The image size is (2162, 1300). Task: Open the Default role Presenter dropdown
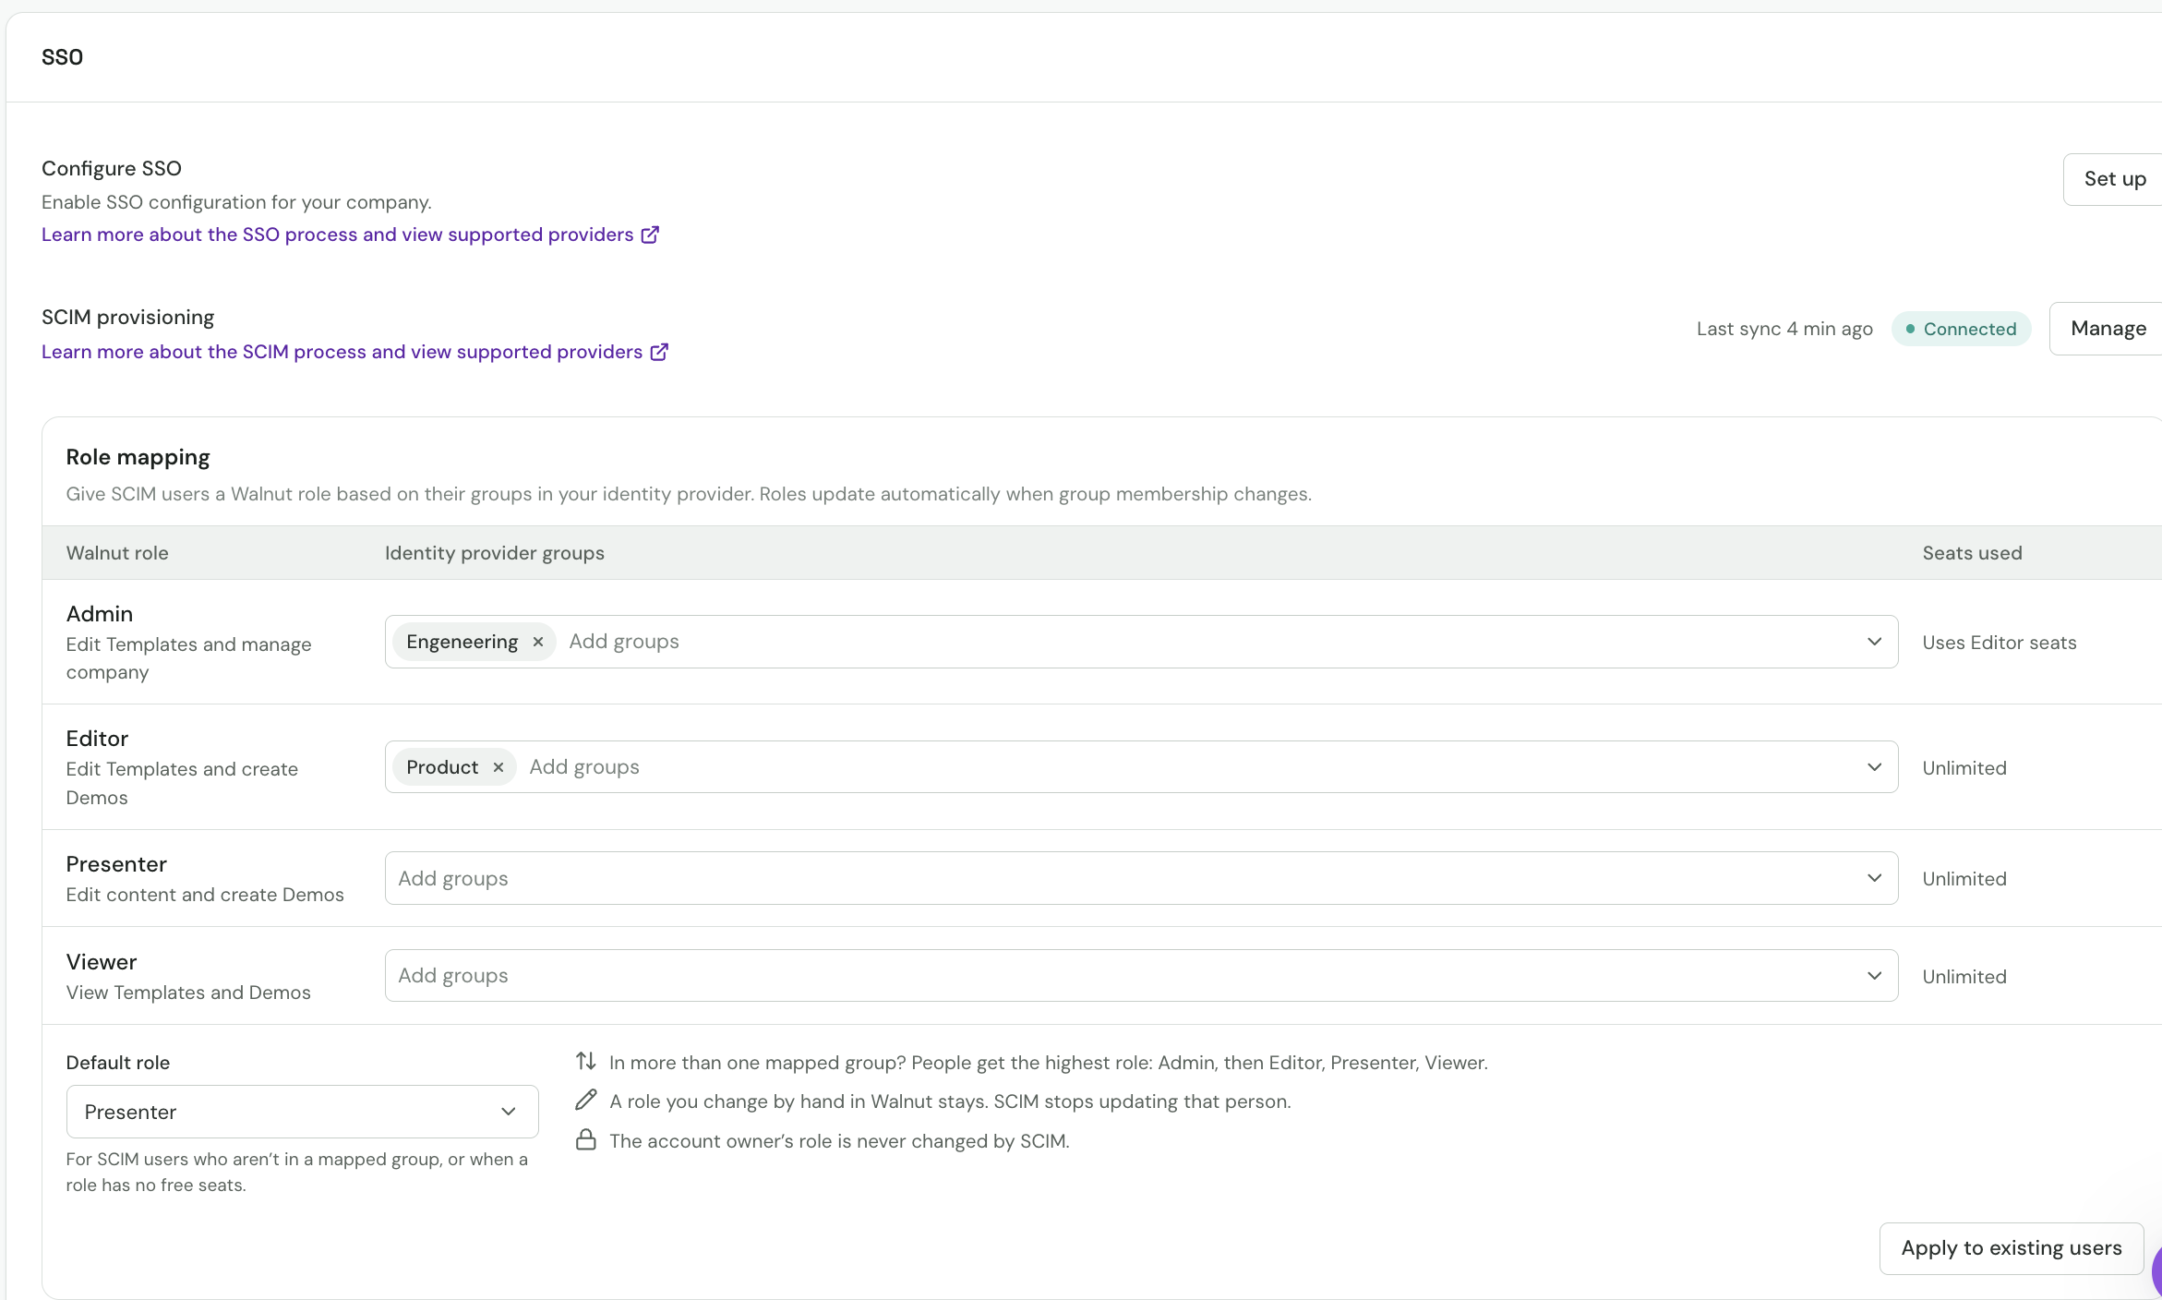pyautogui.click(x=302, y=1112)
